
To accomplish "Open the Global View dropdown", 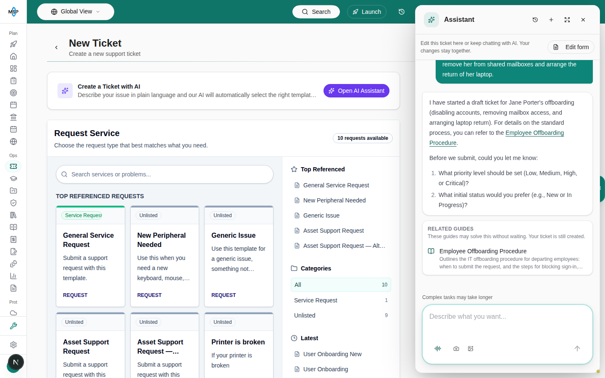I will (76, 12).
